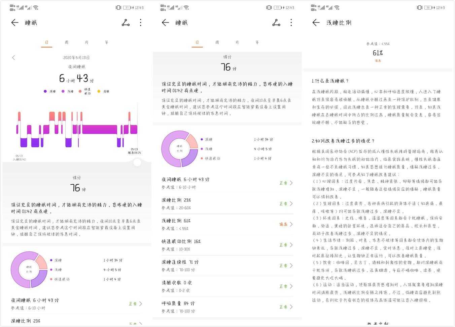This screenshot has height=327, width=455.
Task: Tap 睡眠比例 donut chart on sleep-chart screen
Action: tap(29, 270)
